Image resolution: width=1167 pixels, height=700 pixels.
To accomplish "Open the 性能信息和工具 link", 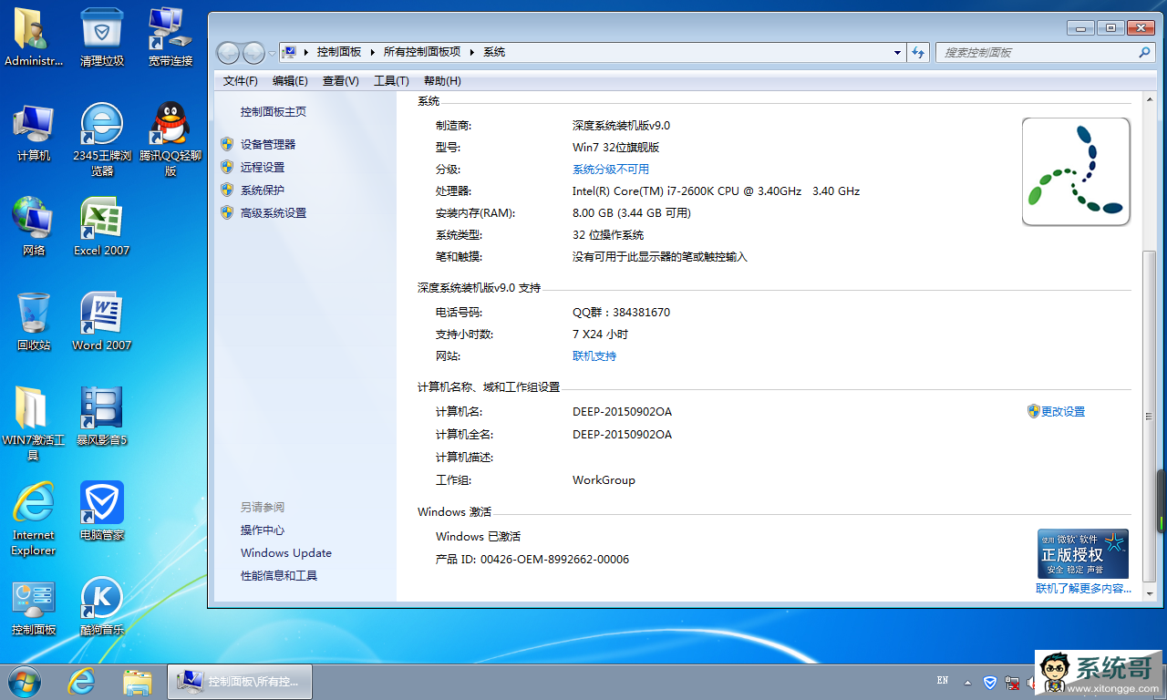I will 279,575.
